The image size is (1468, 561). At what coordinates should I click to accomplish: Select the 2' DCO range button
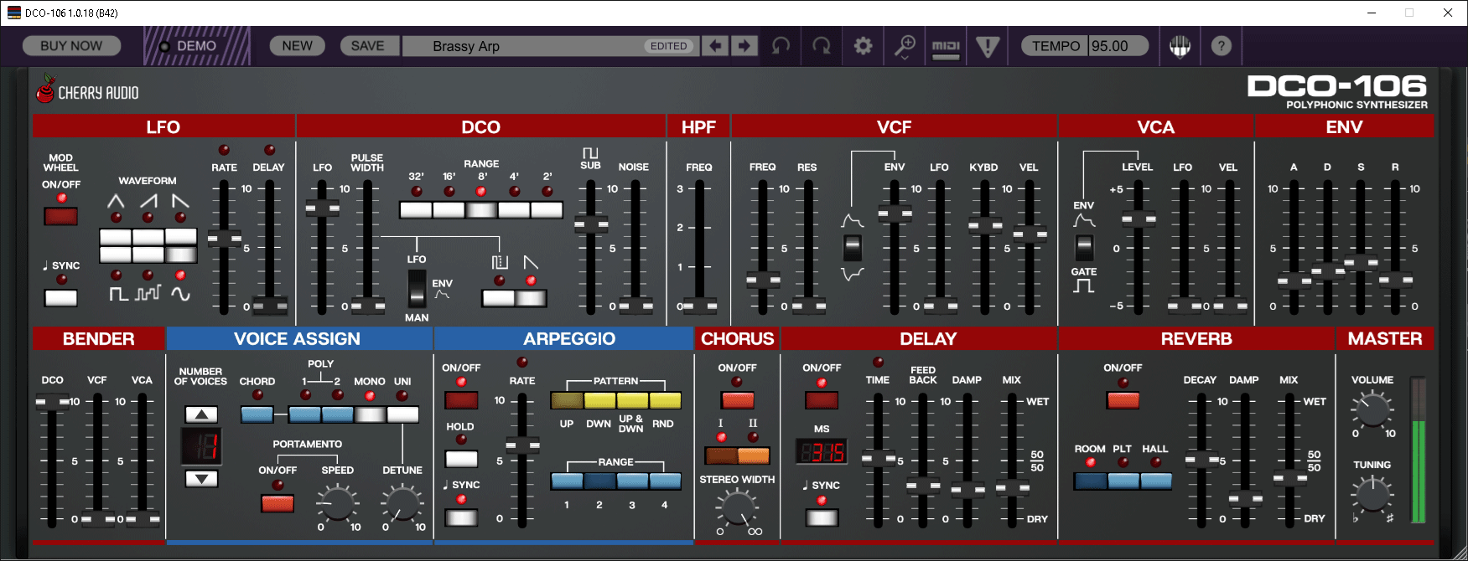[x=547, y=210]
